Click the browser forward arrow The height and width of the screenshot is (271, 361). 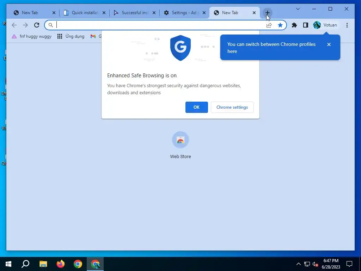point(25,25)
